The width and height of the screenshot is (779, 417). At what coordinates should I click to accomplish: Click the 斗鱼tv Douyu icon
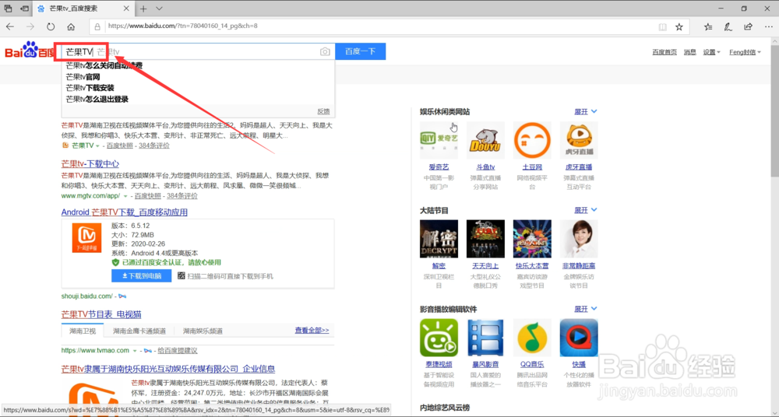click(485, 141)
